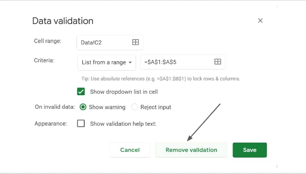Click the Remove validation button
Screen dimensions: 306x174
(x=191, y=150)
